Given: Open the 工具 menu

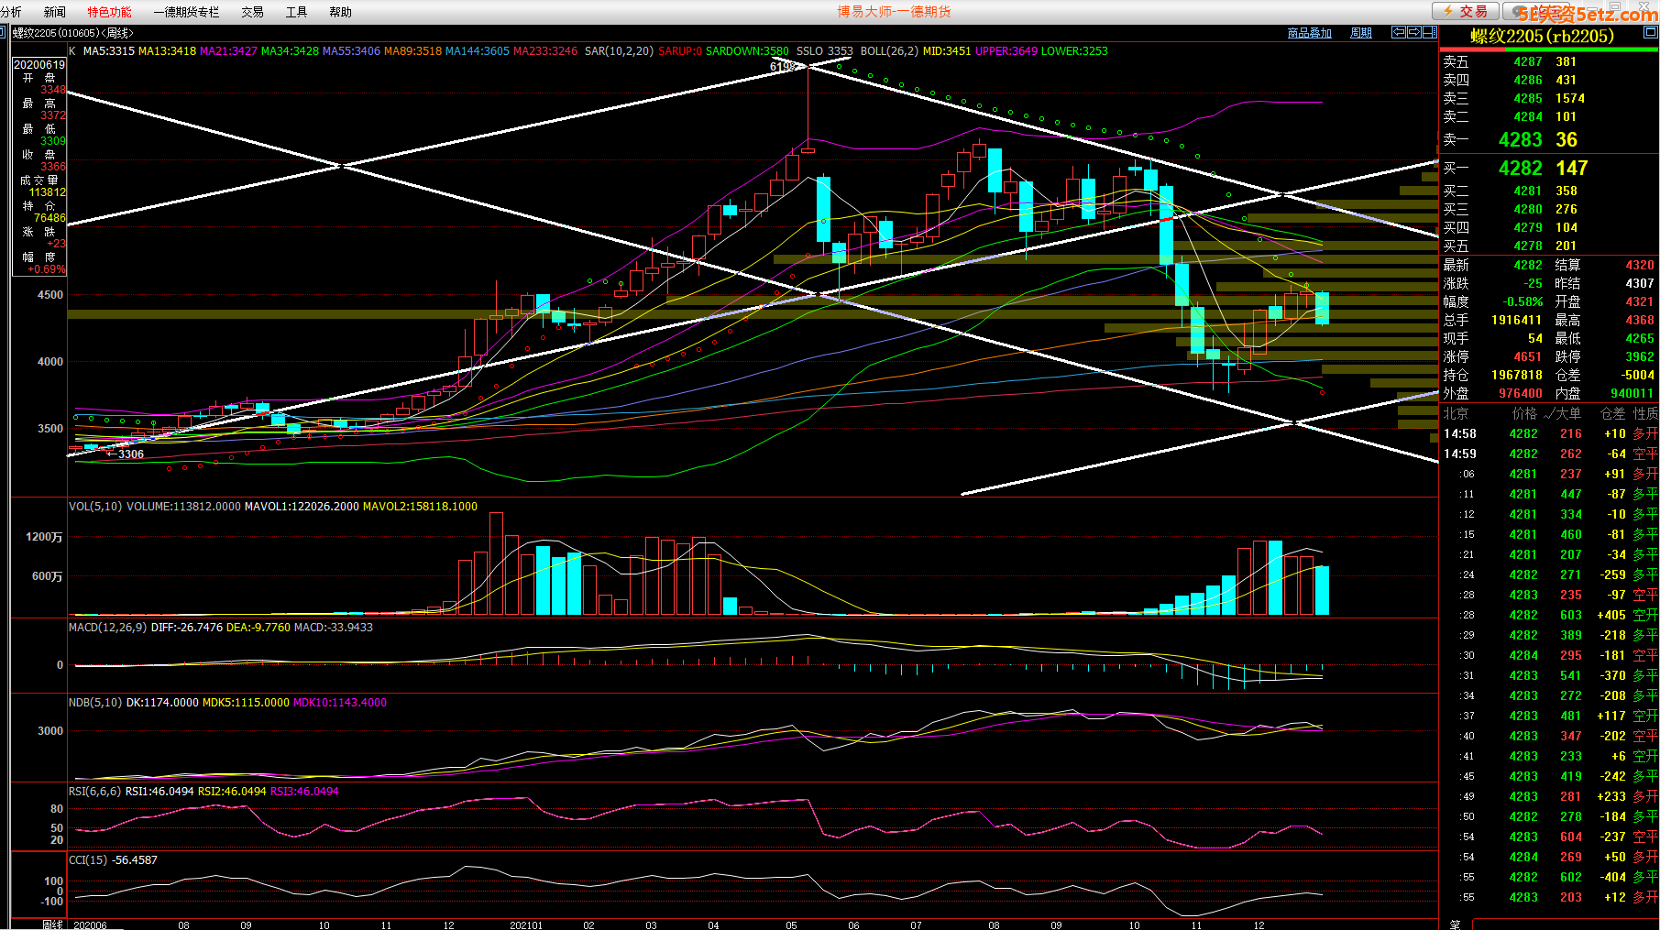Looking at the screenshot, I should tap(296, 12).
